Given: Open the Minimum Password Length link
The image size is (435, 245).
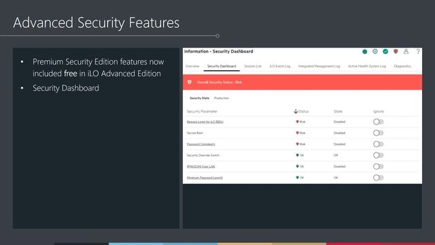Looking at the screenshot, I should (x=205, y=178).
